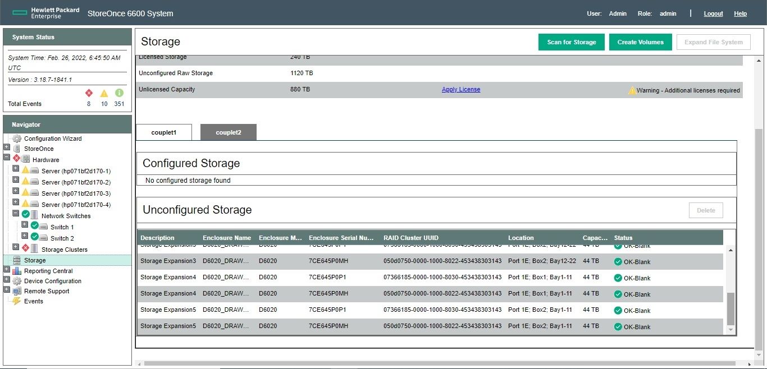Viewport: 767px width, 369px height.
Task: Expand the Switch 2 node
Action: click(x=25, y=236)
